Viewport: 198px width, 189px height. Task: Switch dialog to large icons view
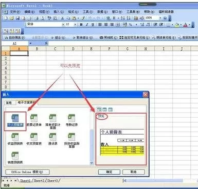click(x=99, y=109)
